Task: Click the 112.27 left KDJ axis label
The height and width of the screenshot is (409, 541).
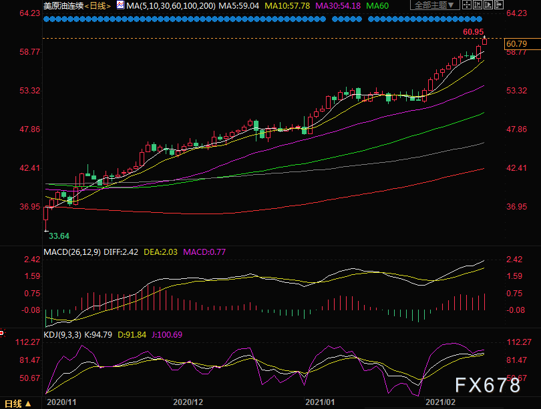Action: click(27, 342)
